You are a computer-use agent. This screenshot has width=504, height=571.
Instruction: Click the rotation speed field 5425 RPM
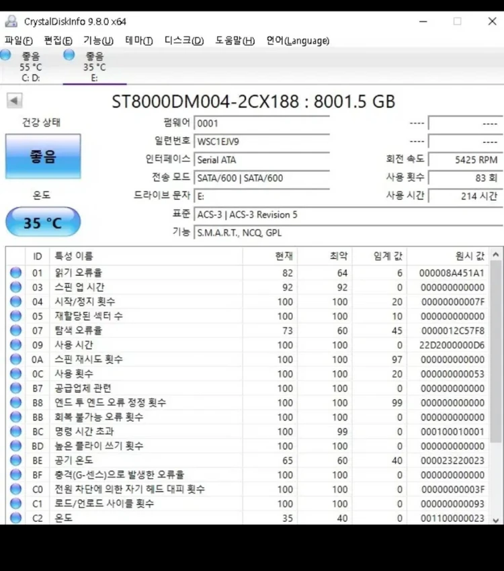[466, 160]
